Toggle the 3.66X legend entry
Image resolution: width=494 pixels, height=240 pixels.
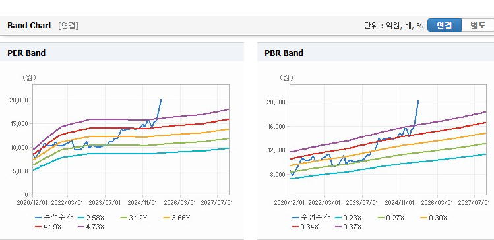[177, 218]
